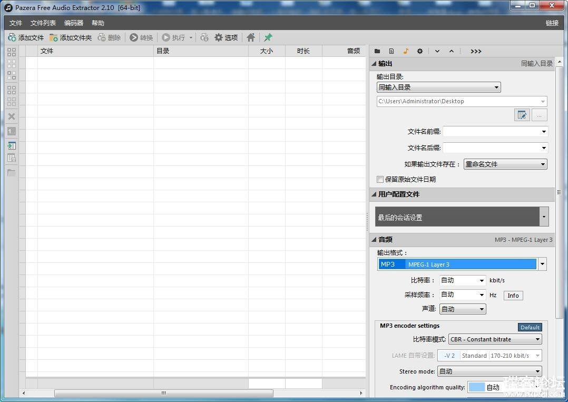Click the down chevron expand-all icon
Viewport: 568px width, 402px height.
pos(437,52)
